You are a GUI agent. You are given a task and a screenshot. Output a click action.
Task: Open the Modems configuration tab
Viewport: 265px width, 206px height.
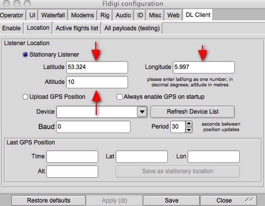pyautogui.click(x=82, y=15)
